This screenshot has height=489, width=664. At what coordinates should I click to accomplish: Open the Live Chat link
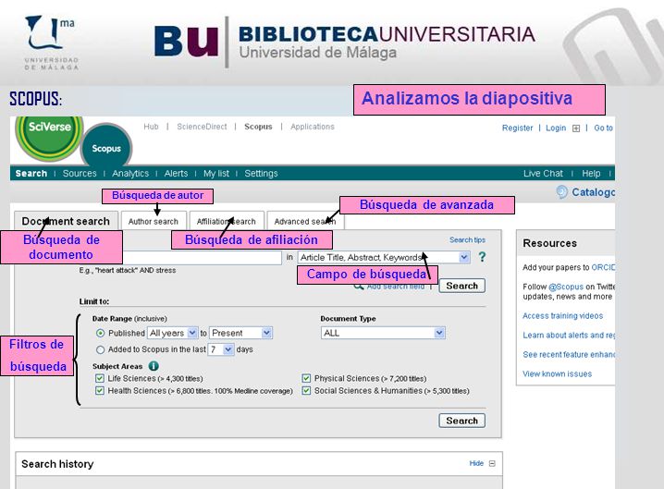click(543, 173)
